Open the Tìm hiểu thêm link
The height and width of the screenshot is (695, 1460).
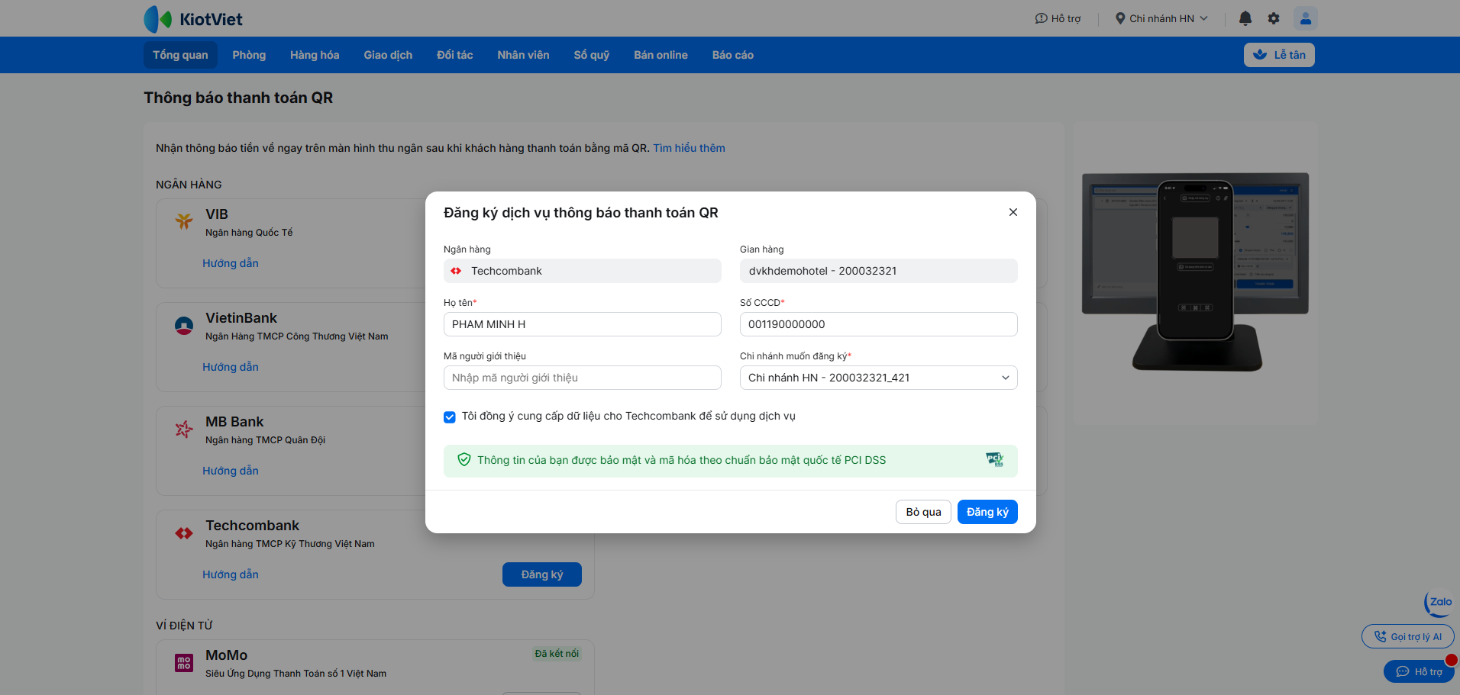pyautogui.click(x=689, y=148)
